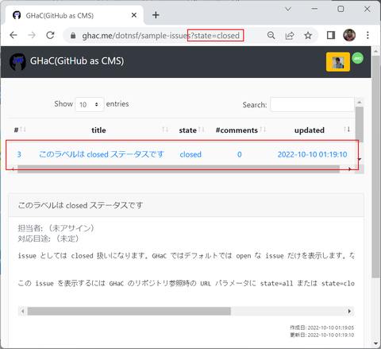
Task: Click the address bar URL text
Action: point(160,36)
